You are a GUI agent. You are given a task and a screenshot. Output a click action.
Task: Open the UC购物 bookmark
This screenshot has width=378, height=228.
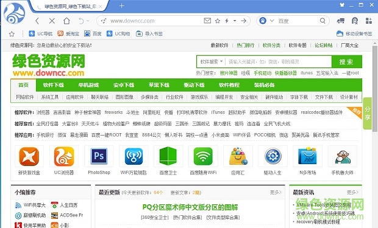(118, 33)
